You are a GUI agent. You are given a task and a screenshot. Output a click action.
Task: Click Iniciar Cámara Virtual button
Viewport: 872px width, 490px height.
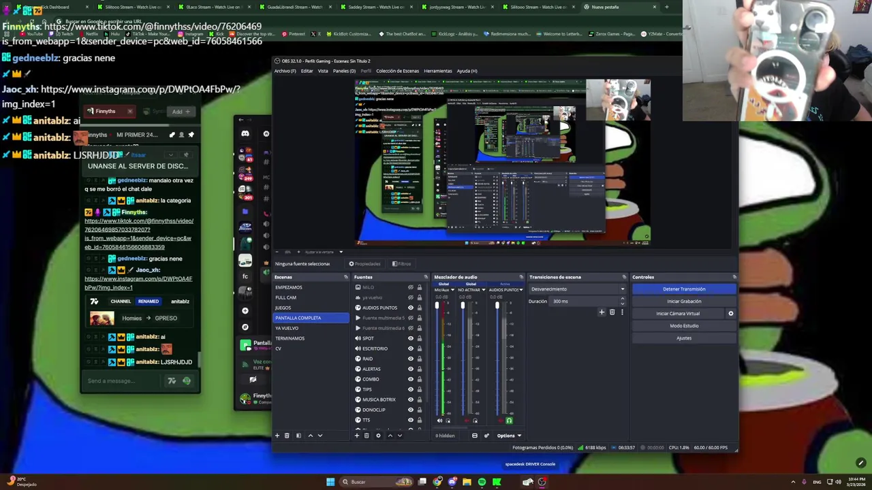pos(678,314)
